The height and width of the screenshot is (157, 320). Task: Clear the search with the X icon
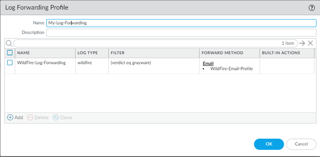[310, 43]
